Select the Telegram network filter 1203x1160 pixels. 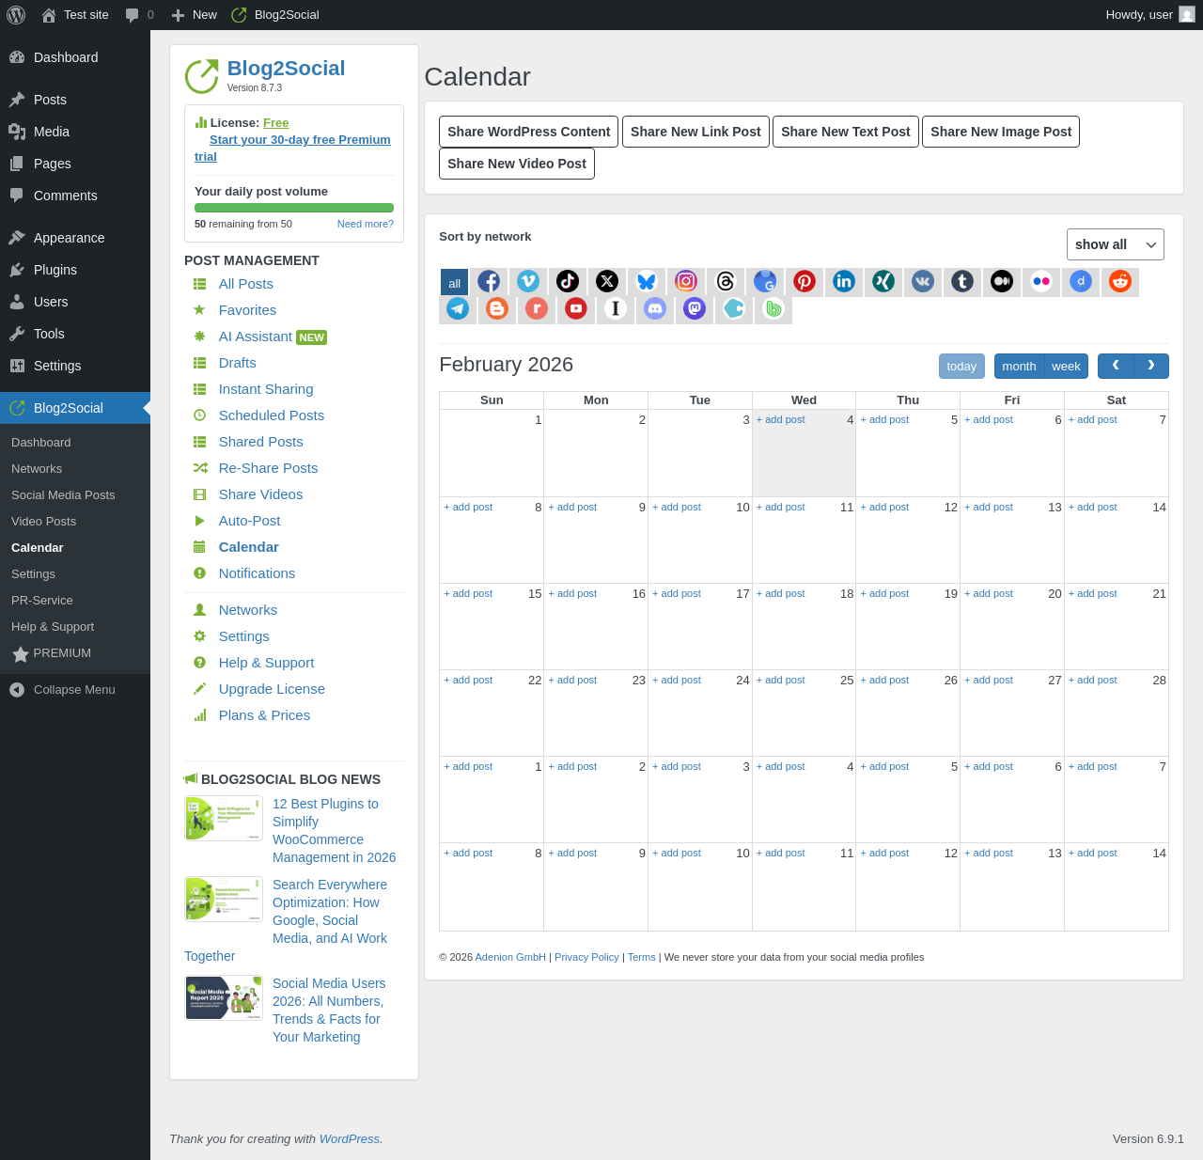point(458,308)
